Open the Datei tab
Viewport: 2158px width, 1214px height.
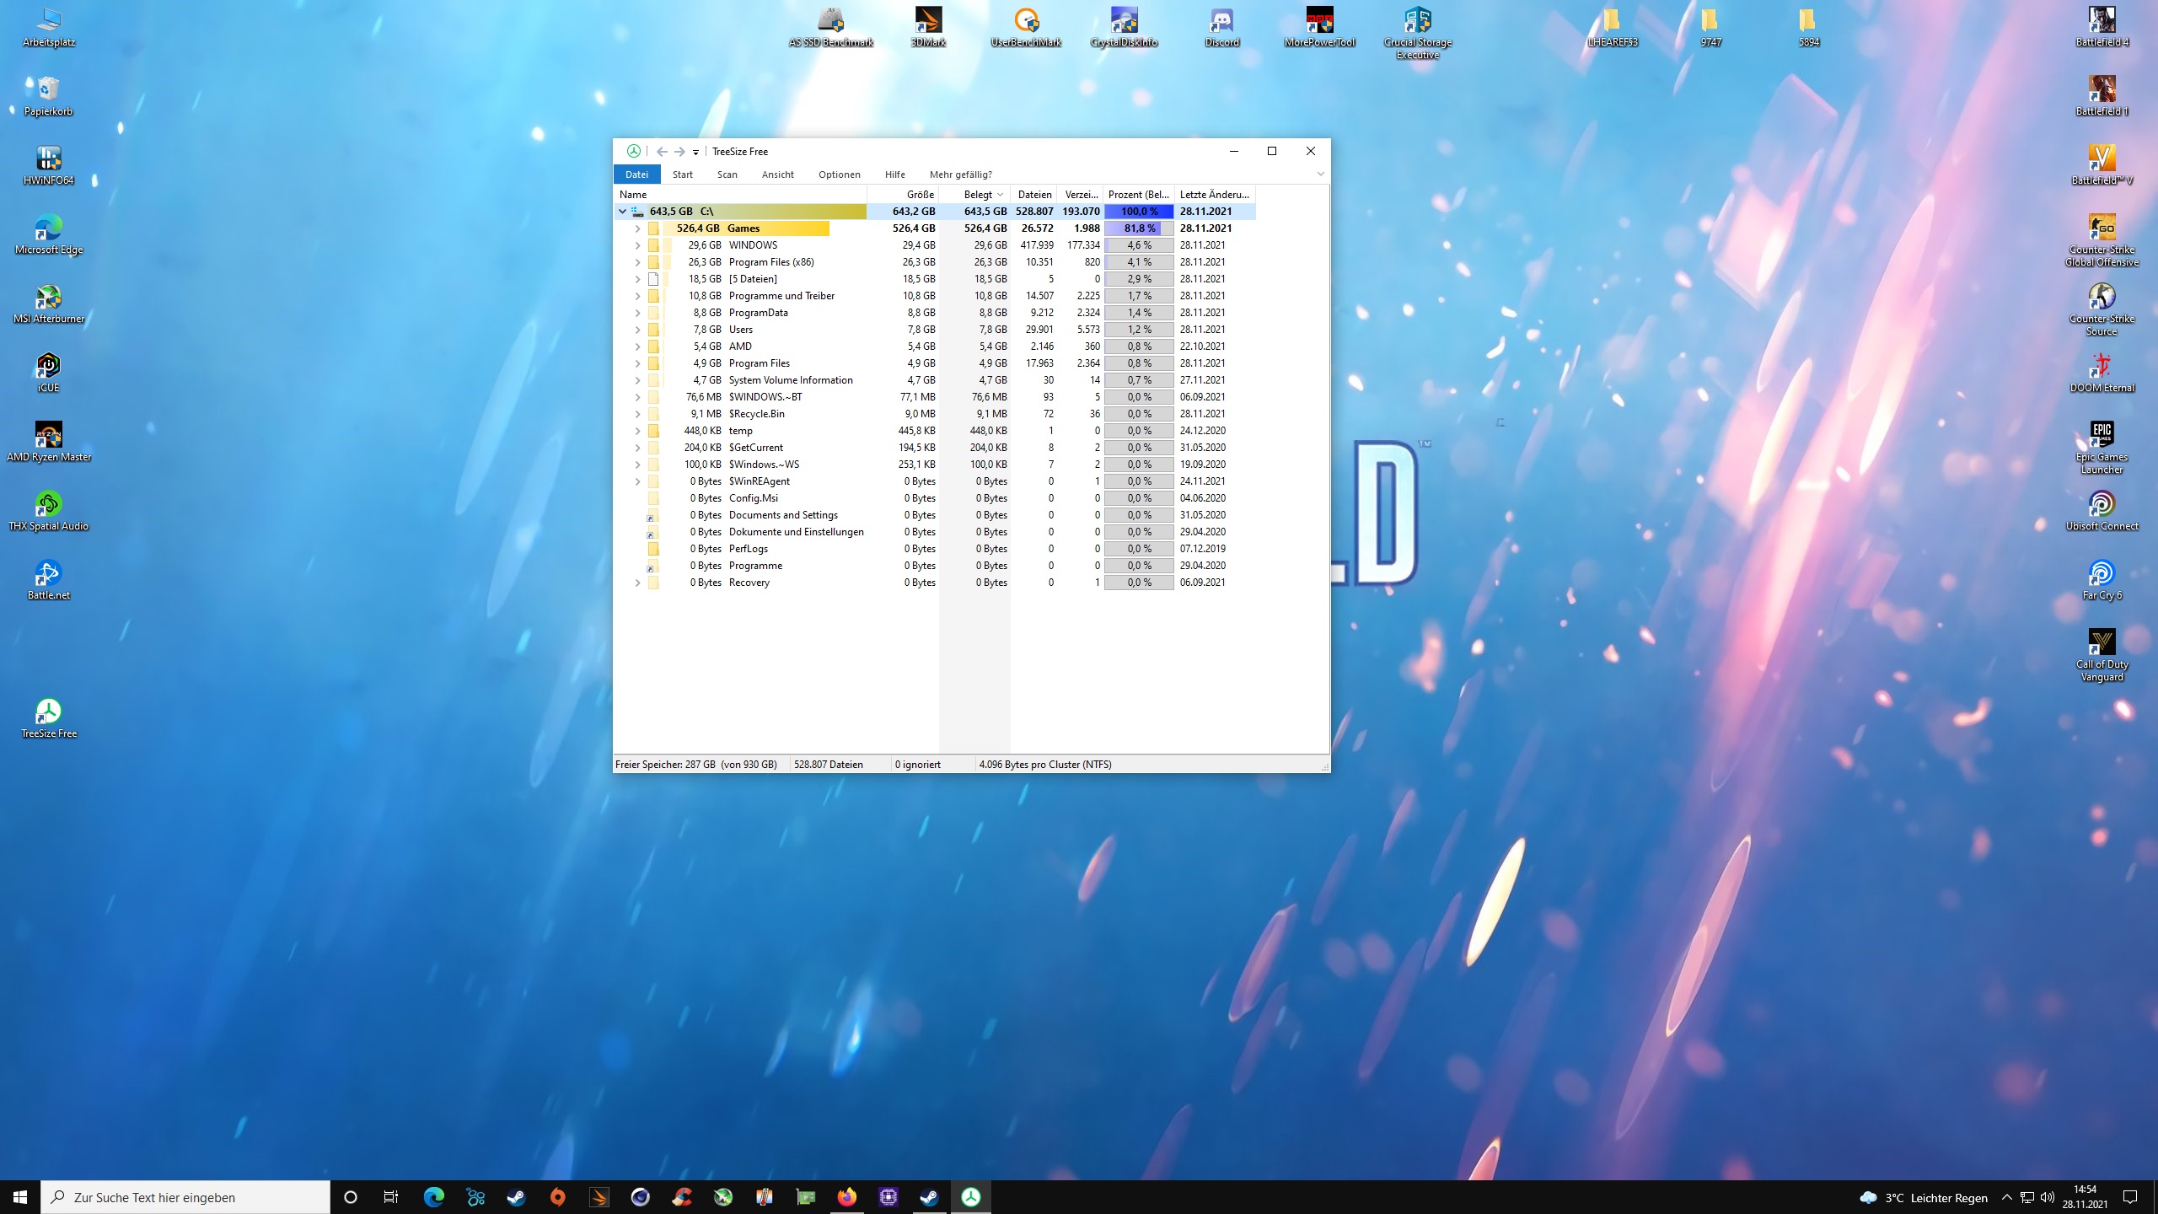point(636,175)
